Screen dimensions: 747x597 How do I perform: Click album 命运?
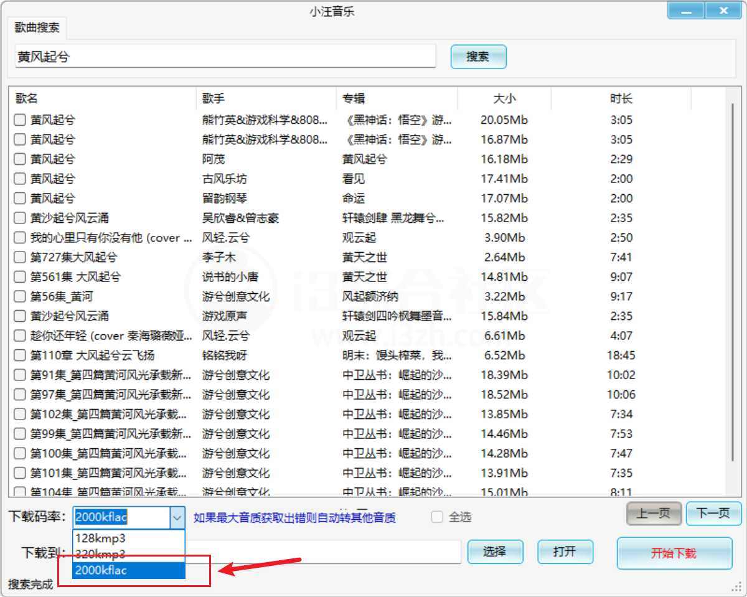(354, 199)
